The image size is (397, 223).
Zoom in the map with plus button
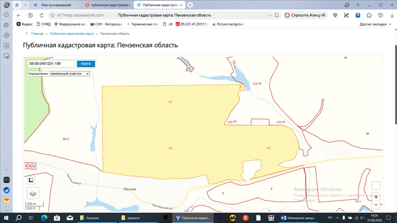(376, 197)
